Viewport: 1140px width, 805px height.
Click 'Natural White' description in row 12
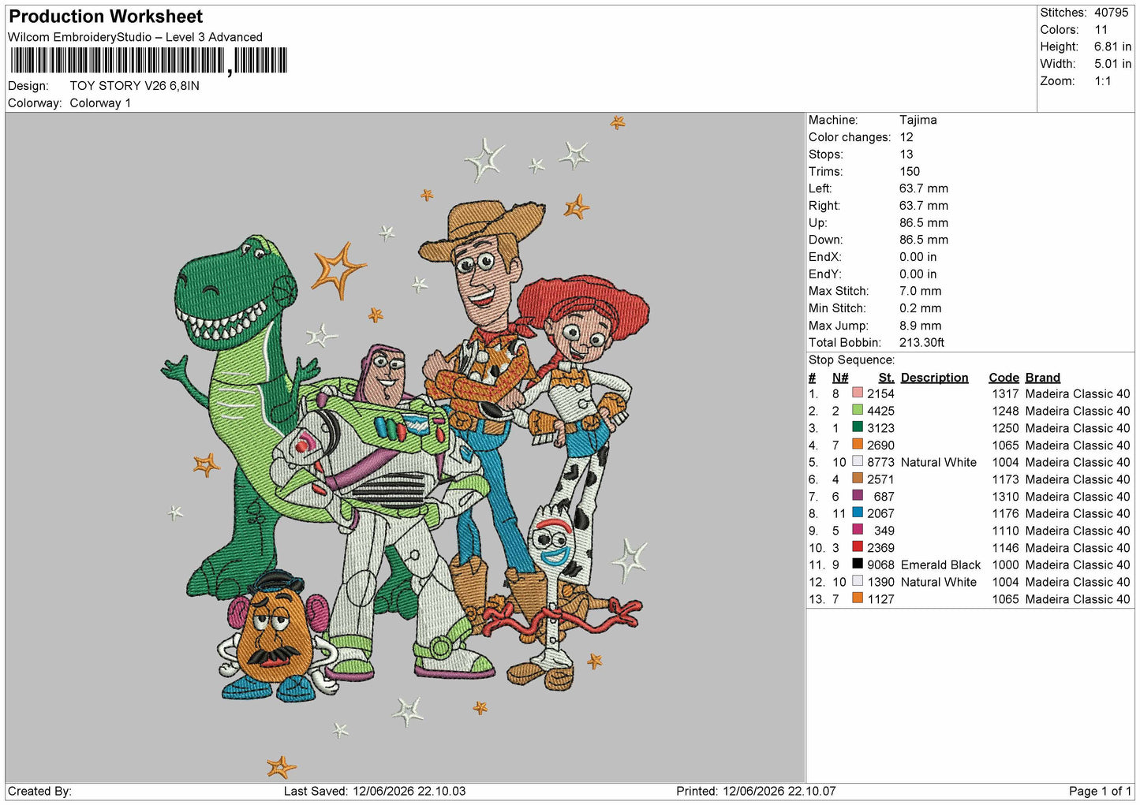coord(939,582)
